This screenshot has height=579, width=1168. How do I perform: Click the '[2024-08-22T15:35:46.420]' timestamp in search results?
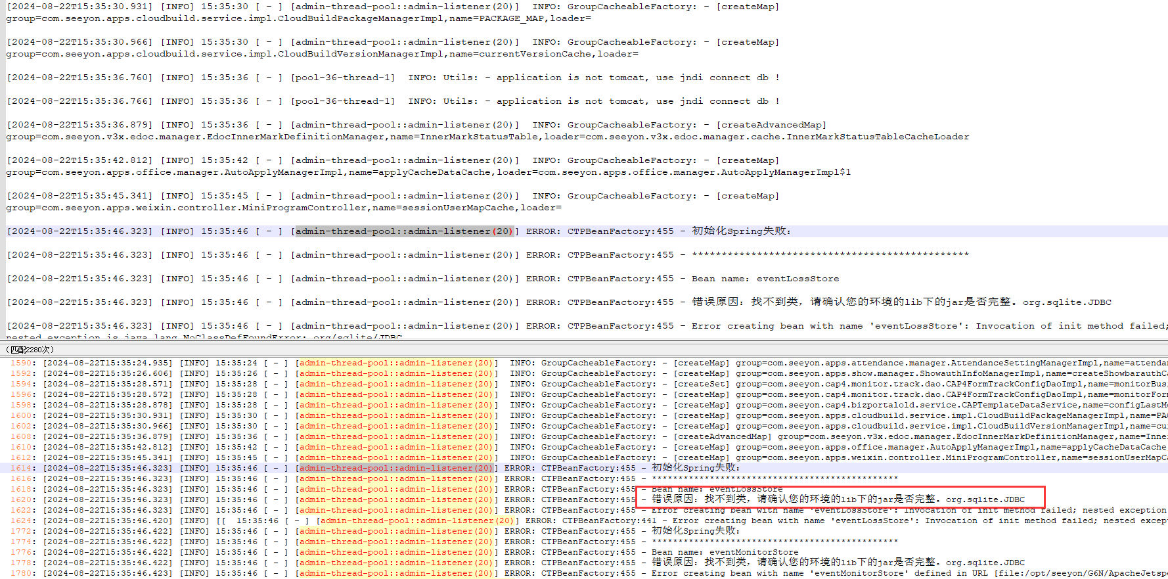108,521
